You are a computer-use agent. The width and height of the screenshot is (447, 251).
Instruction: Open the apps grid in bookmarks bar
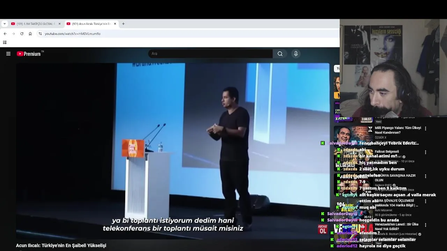[5, 43]
